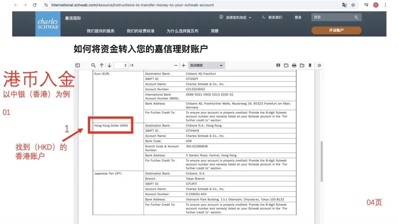The image size is (399, 224).
Task: Click '3 Garden Road, Central, Hong Kong' address
Action: [211, 155]
